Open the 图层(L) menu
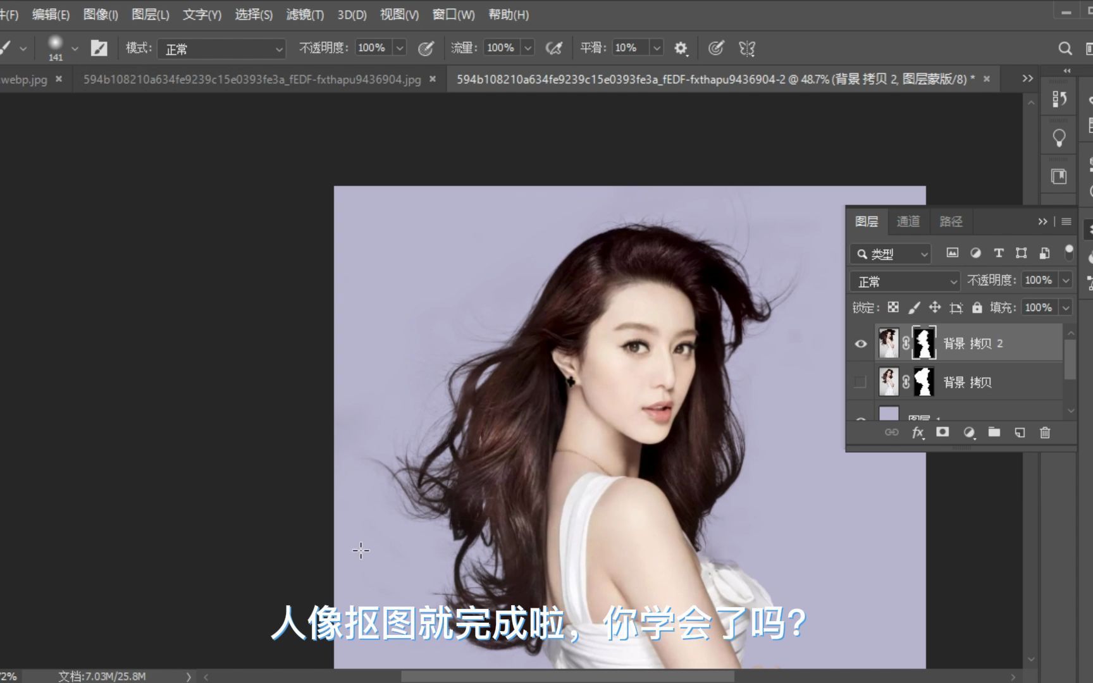This screenshot has width=1093, height=683. [150, 15]
